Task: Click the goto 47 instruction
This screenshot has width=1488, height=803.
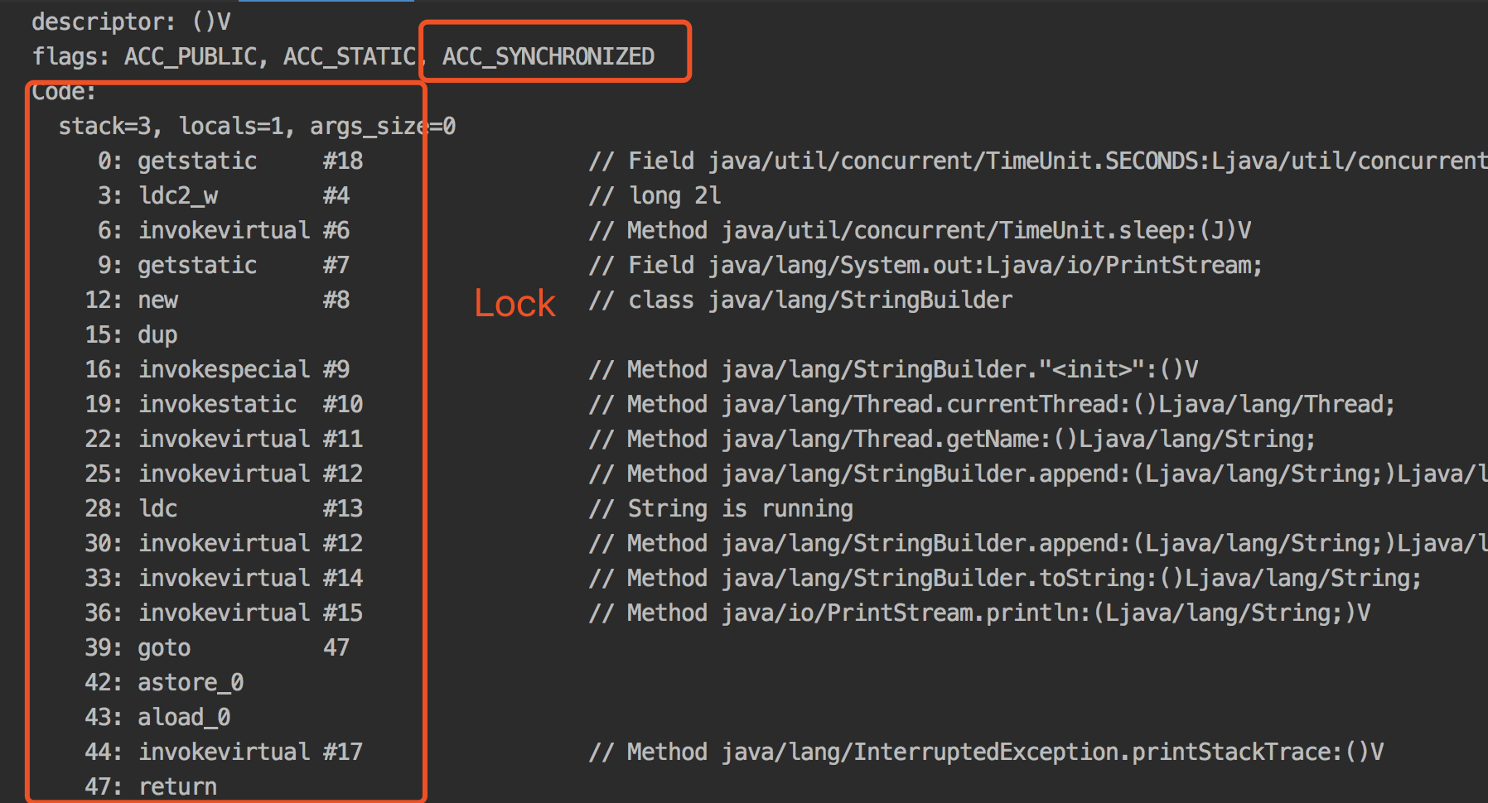Action: [x=217, y=647]
